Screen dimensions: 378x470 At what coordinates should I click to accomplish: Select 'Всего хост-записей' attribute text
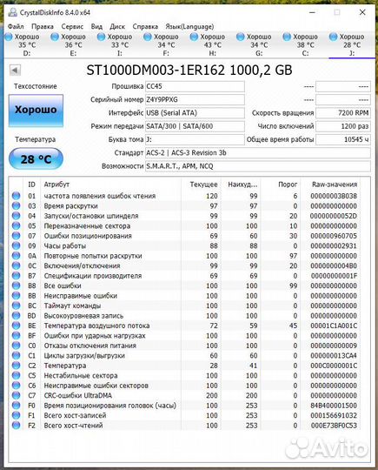[x=75, y=415]
